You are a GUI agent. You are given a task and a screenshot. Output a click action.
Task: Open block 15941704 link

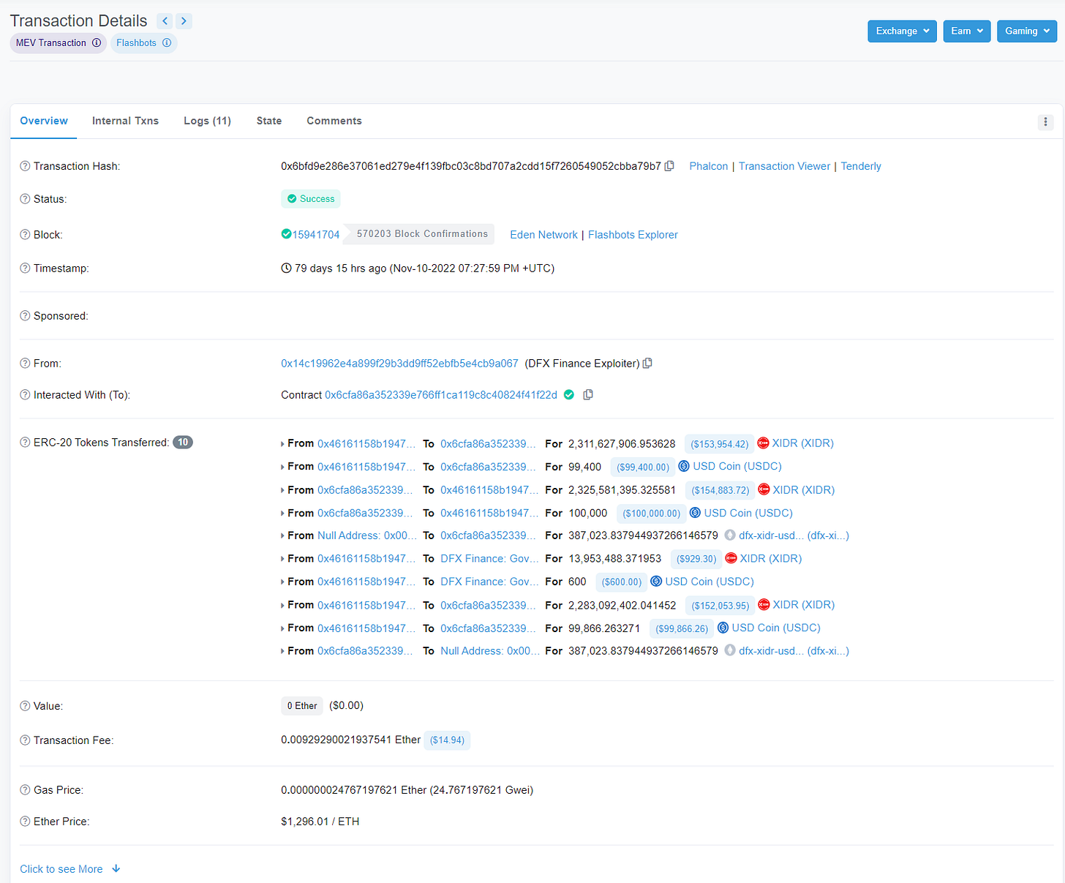pyautogui.click(x=316, y=235)
